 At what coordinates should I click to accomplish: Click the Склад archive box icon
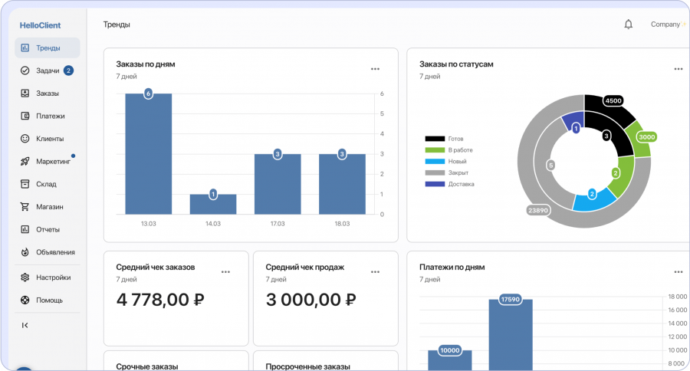[x=25, y=184]
